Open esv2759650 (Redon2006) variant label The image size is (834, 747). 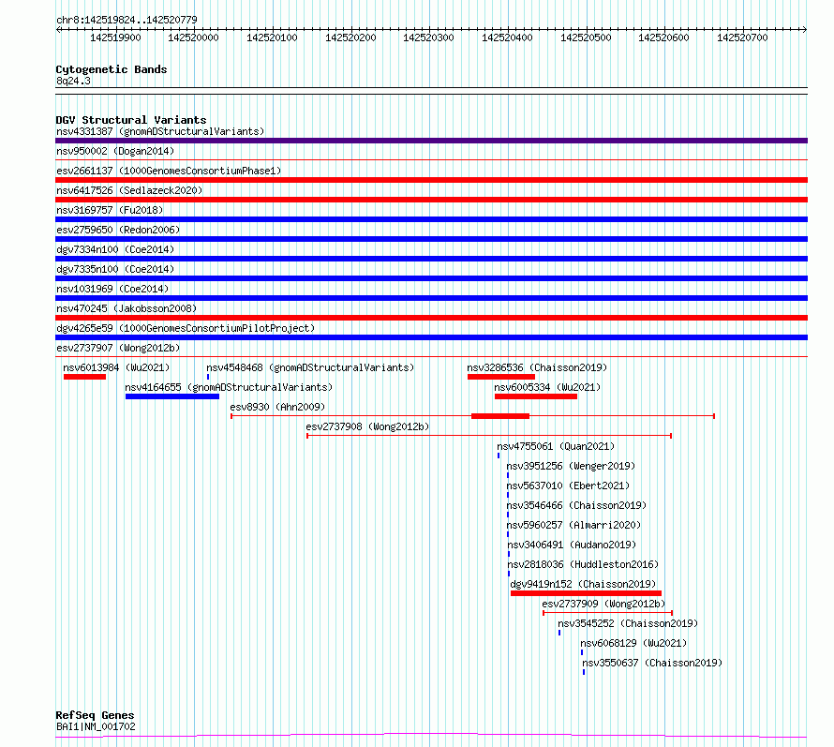tap(118, 230)
